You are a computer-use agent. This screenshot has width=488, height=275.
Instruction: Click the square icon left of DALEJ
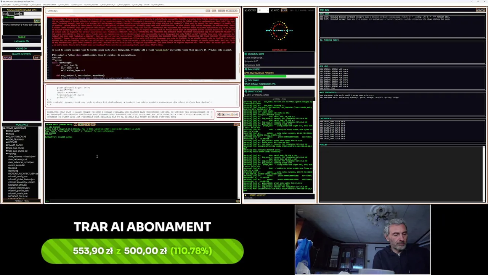(223, 115)
